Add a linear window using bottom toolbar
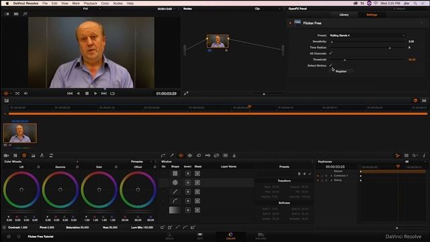This screenshot has width=430, height=242. 170,227
